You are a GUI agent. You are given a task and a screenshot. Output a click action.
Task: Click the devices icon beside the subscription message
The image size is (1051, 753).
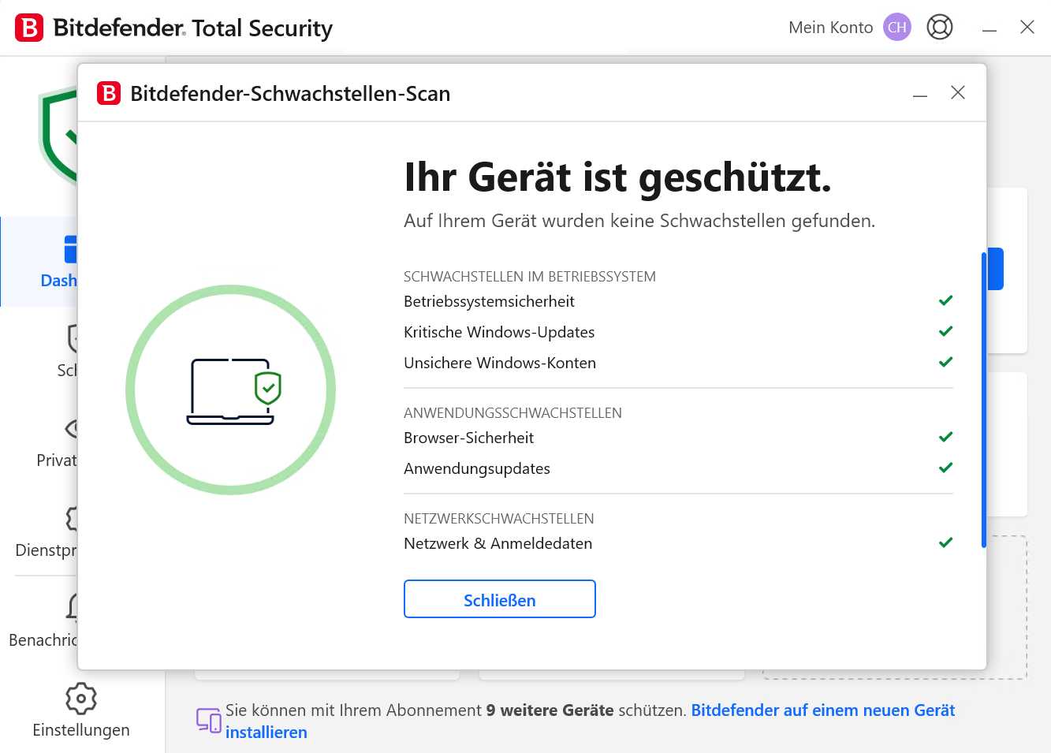207,720
